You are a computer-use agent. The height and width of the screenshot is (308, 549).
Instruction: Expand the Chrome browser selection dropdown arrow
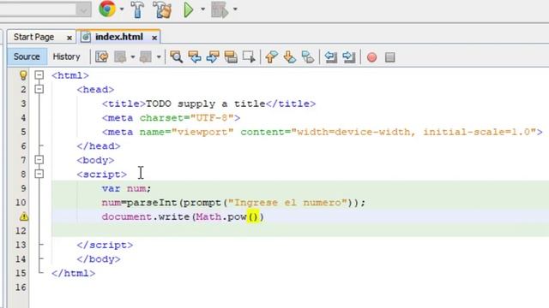point(122,9)
